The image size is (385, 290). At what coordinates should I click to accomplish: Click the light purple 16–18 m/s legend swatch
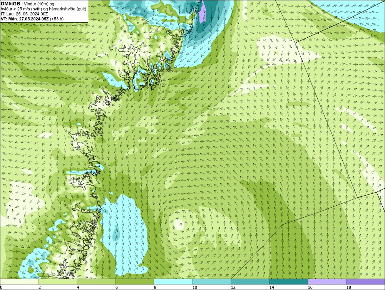pyautogui.click(x=327, y=282)
